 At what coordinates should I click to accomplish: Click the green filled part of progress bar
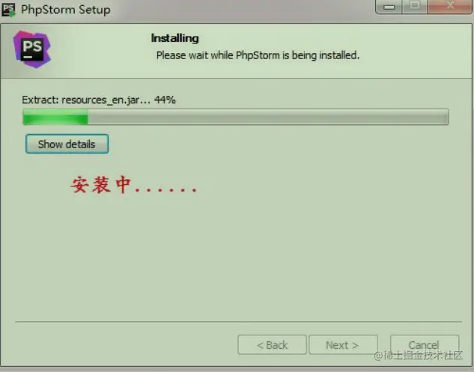point(55,117)
